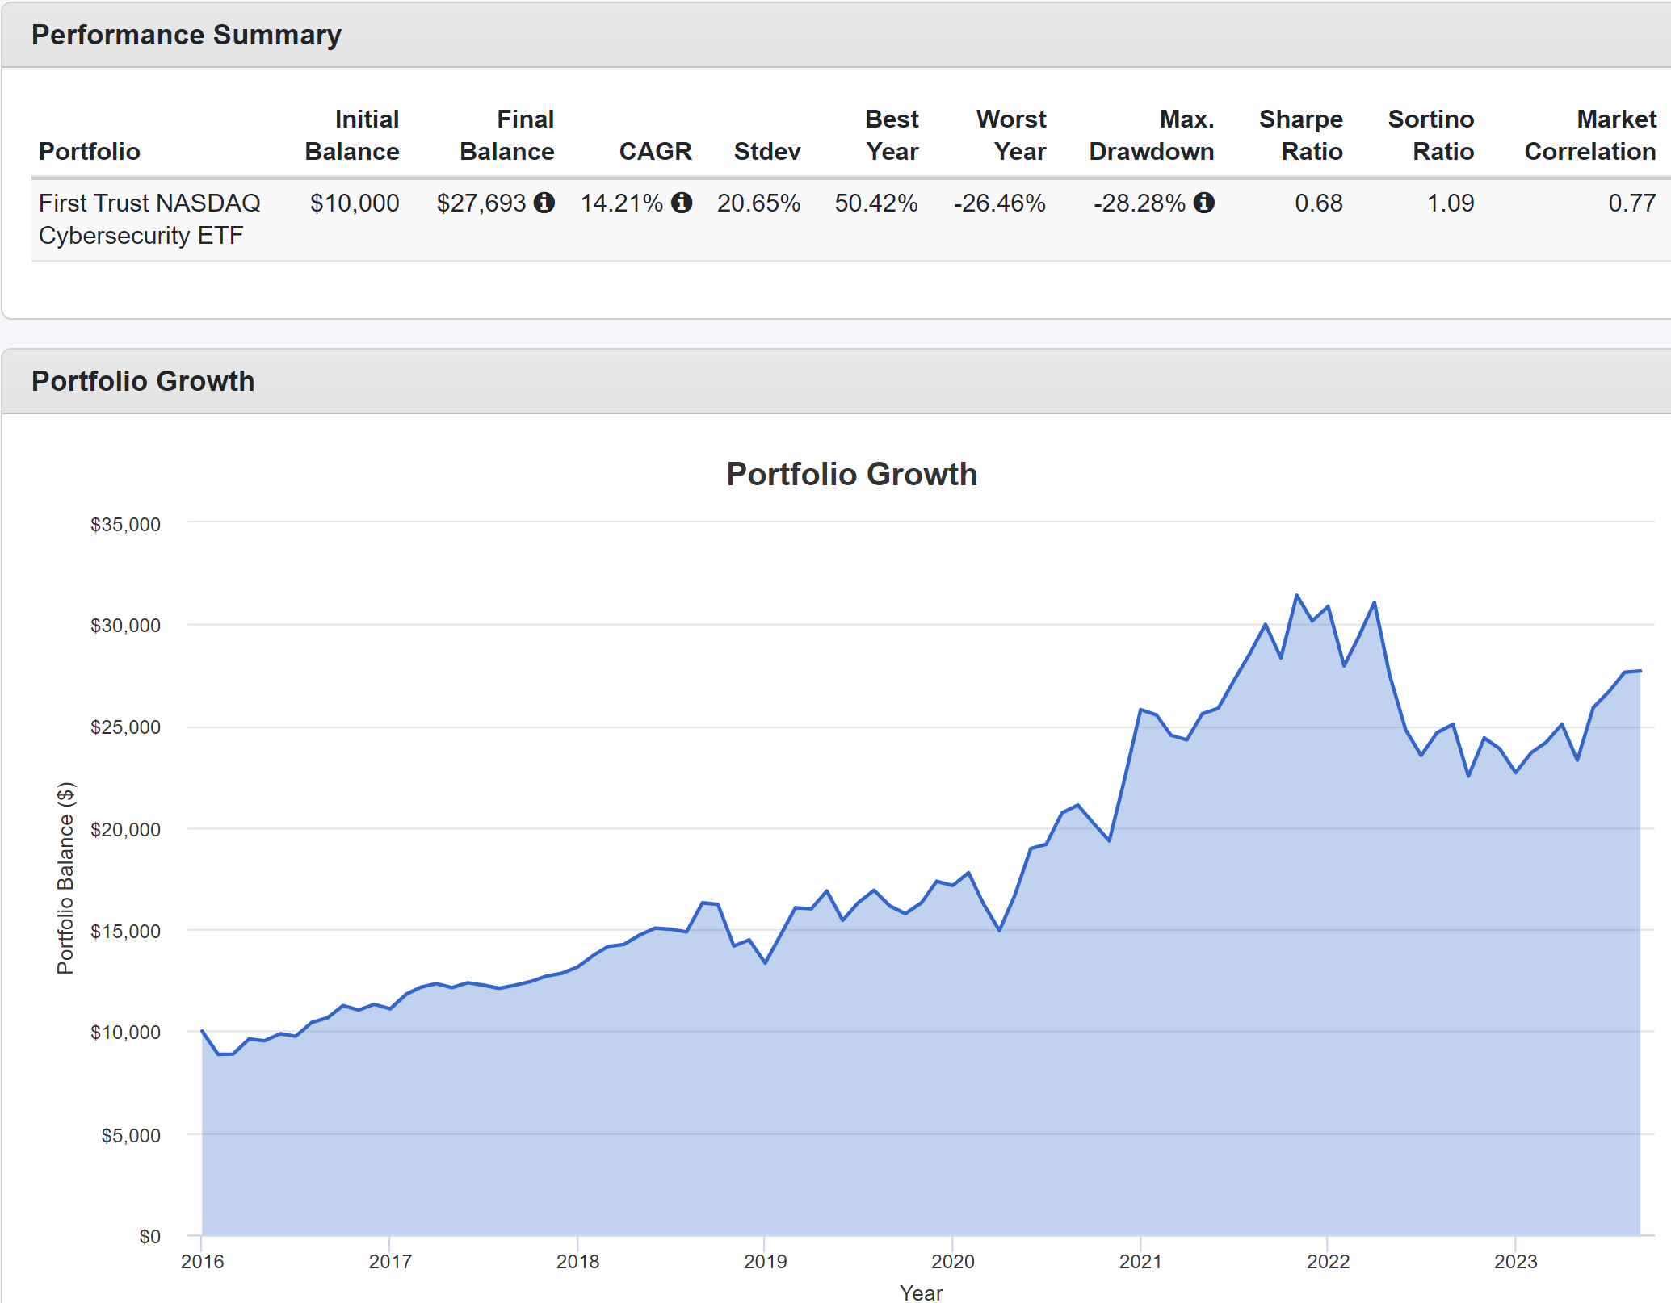Click the Portfolio Balance ($) axis title
Image resolution: width=1671 pixels, height=1303 pixels.
[65, 878]
